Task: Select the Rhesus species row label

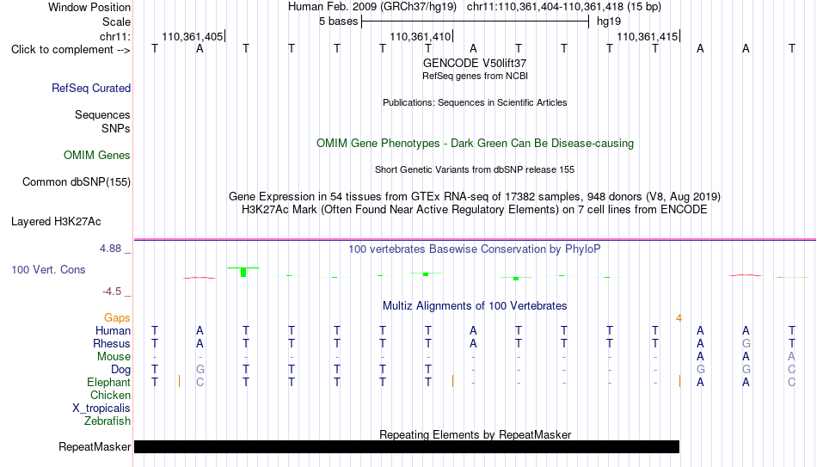Action: point(112,344)
